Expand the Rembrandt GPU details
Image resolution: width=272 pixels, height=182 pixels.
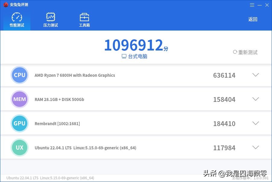pos(255,123)
